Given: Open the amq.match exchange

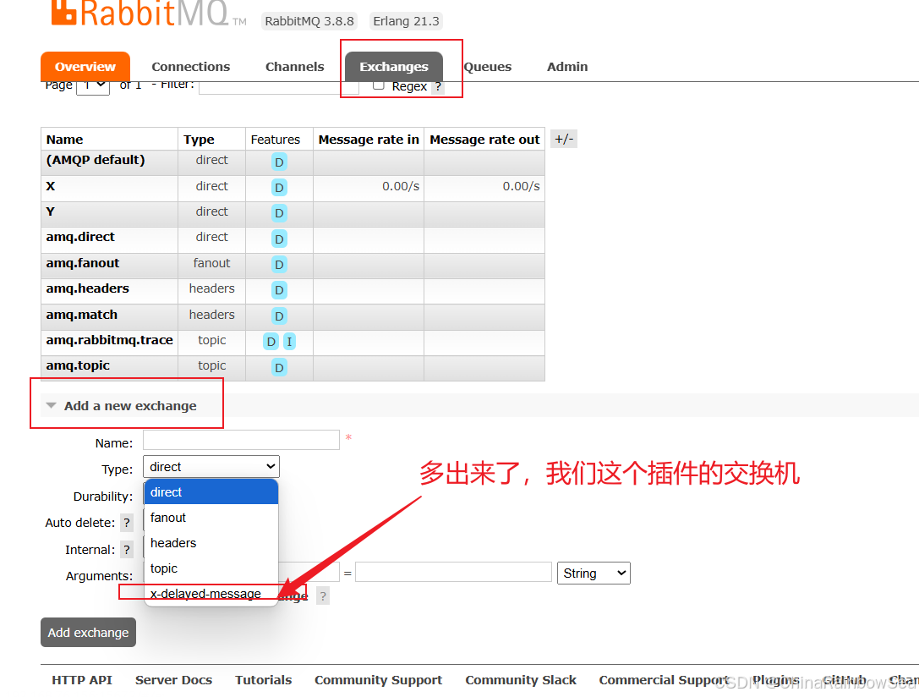Looking at the screenshot, I should (81, 315).
